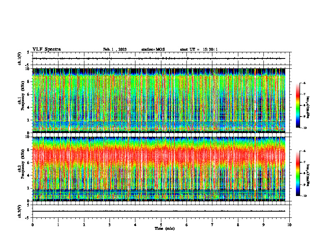Click the "4" kHz tick on ch.2 spectrogram

click(29, 175)
